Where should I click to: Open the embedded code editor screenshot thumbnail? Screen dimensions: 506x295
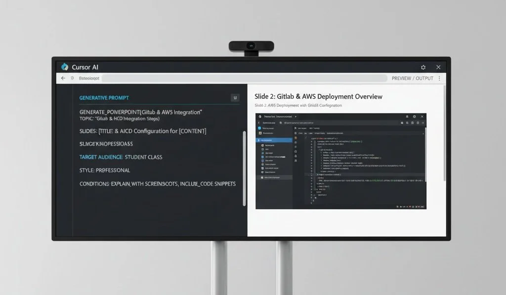pyautogui.click(x=341, y=161)
